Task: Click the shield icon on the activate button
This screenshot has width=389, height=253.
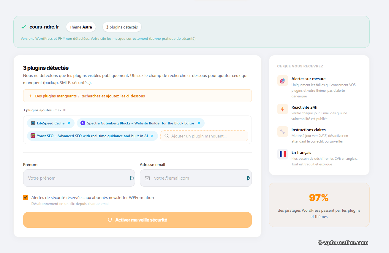Action: pos(110,220)
